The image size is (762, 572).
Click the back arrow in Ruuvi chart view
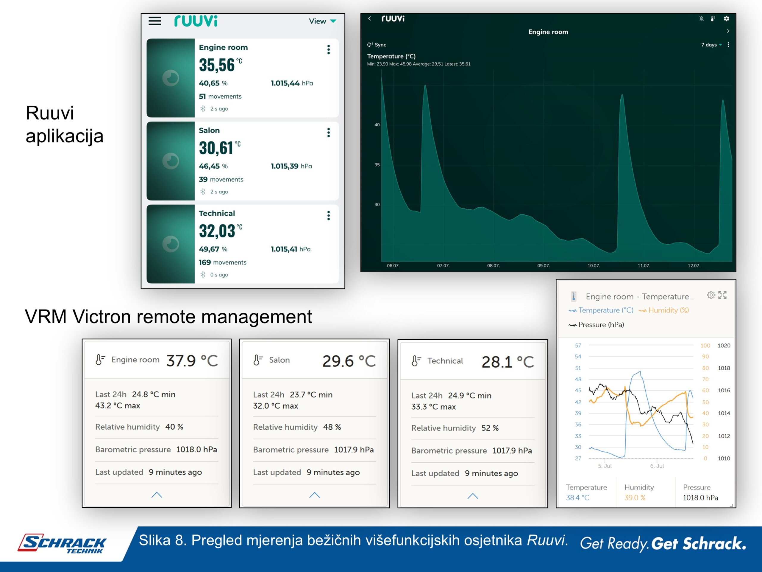click(370, 18)
